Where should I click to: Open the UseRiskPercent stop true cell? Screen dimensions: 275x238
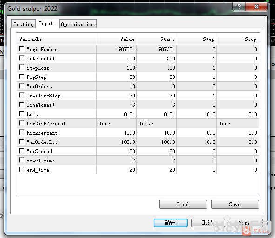tap(238, 123)
